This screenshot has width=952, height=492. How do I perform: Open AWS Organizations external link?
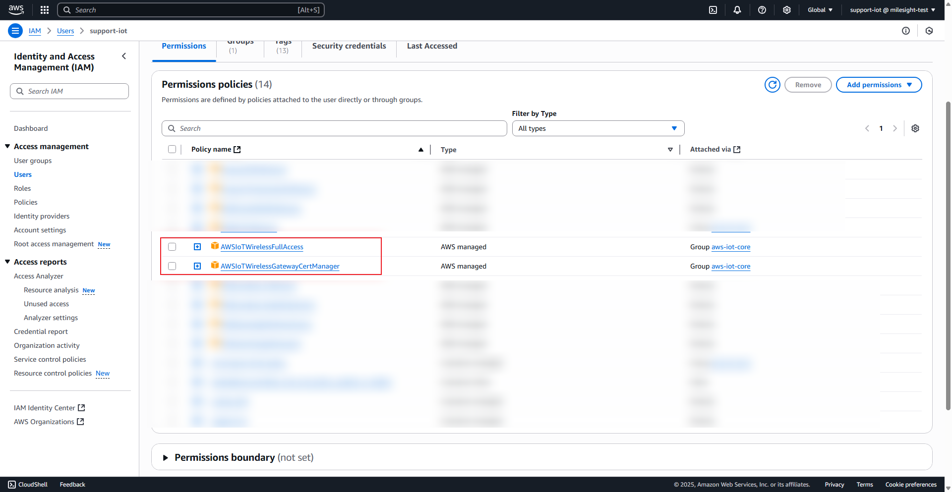point(49,422)
